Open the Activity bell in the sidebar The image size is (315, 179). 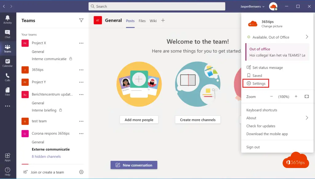(7, 20)
